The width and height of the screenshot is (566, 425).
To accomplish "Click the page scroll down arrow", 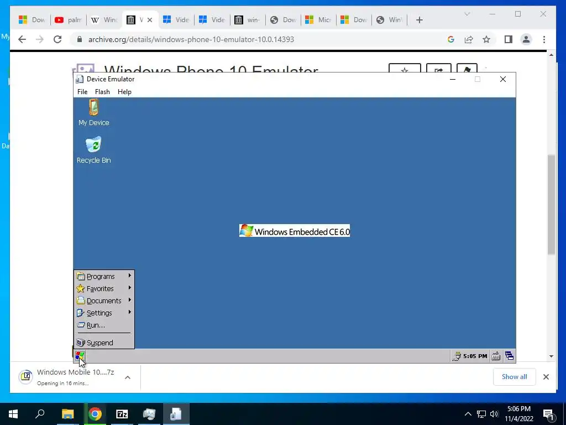I will pos(551,356).
